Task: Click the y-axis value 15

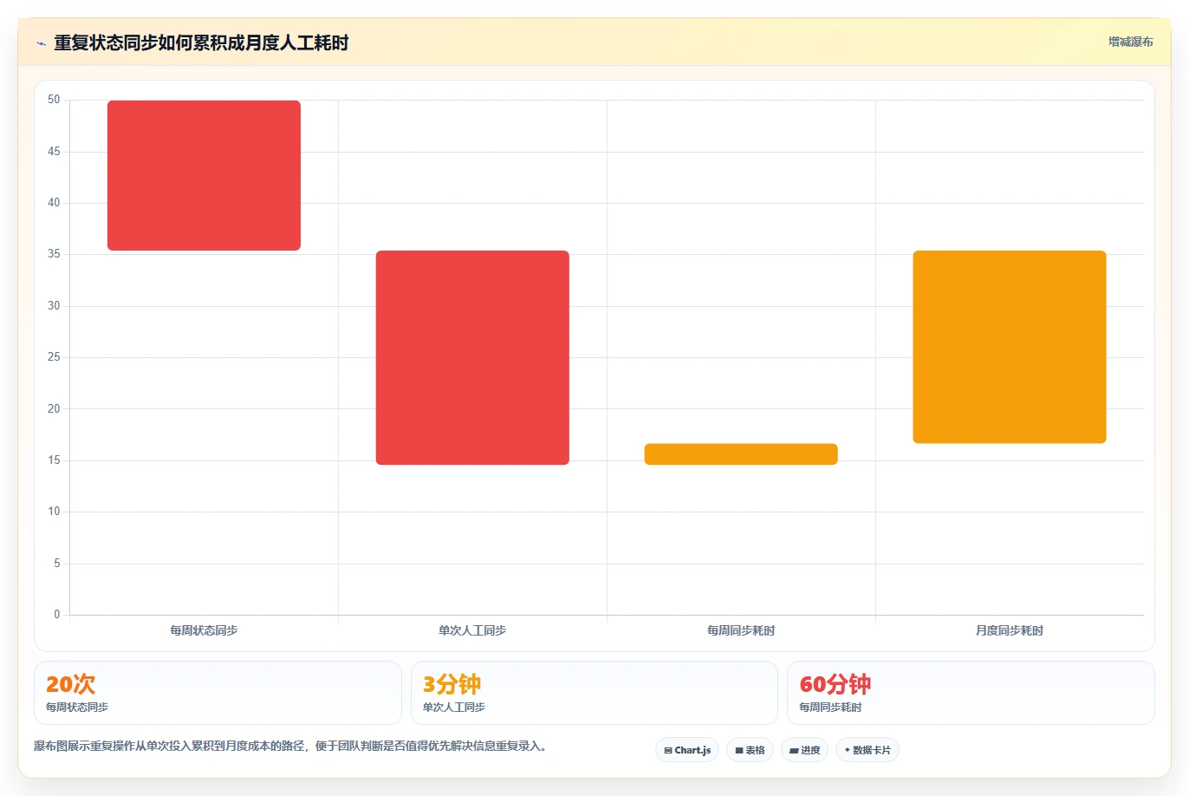Action: point(54,460)
